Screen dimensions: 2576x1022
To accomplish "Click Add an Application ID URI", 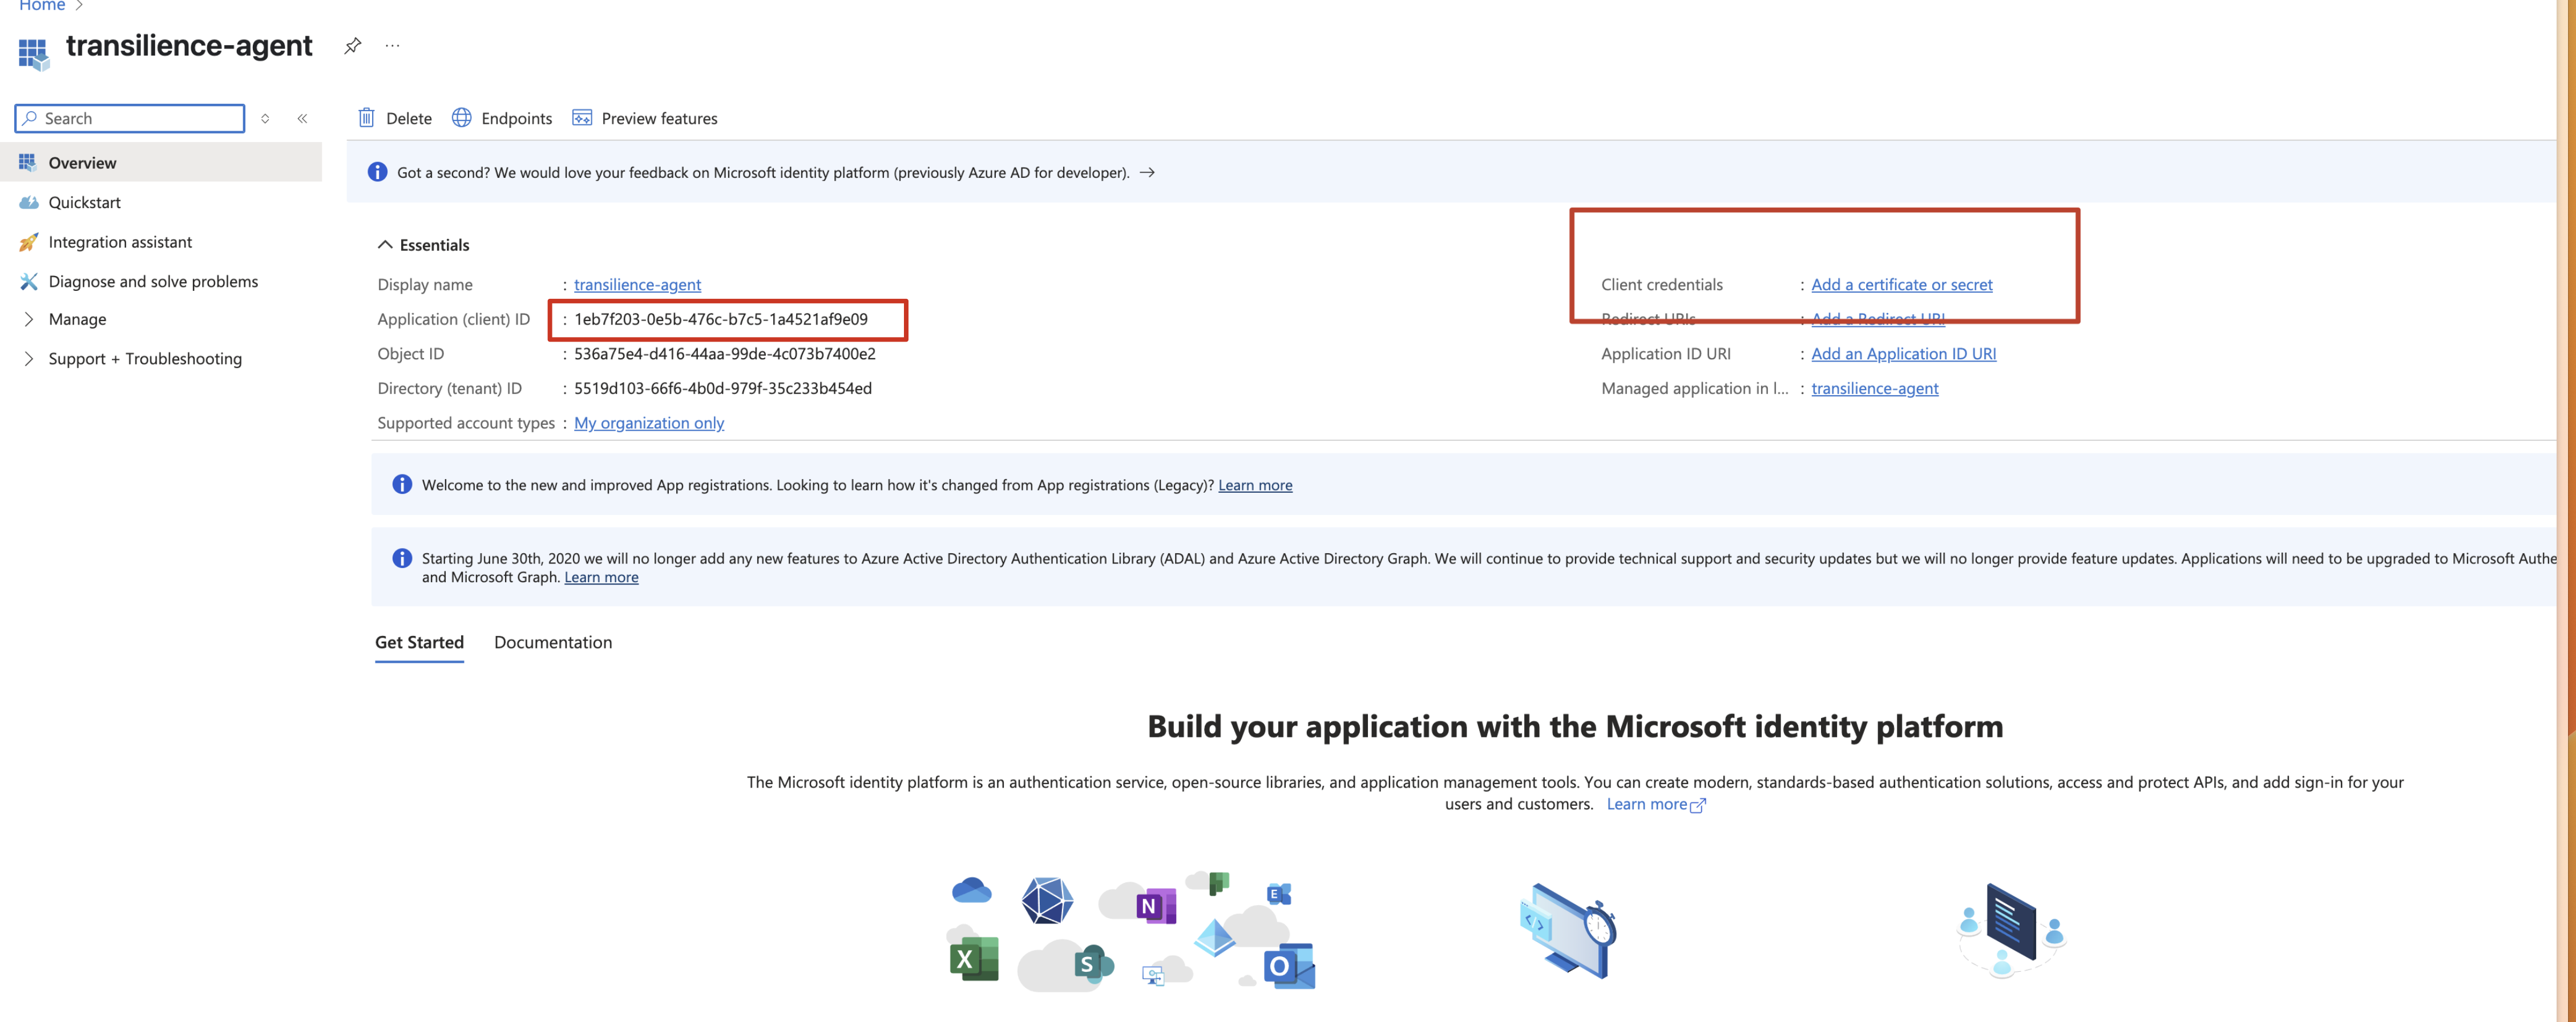I will pos(1903,354).
